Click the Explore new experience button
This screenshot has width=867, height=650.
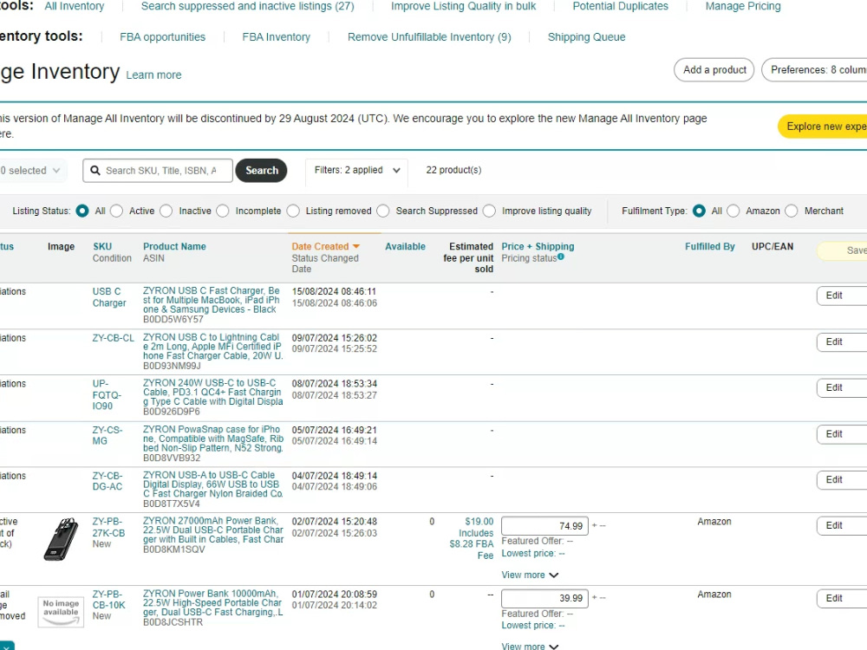pos(823,127)
